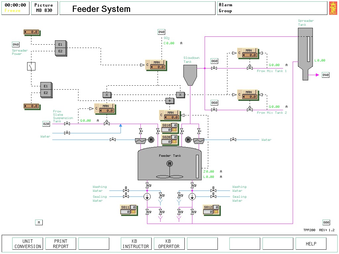Screen dimensions: 339x254
Task: Click the PRINT REPORT button
Action: point(61,244)
